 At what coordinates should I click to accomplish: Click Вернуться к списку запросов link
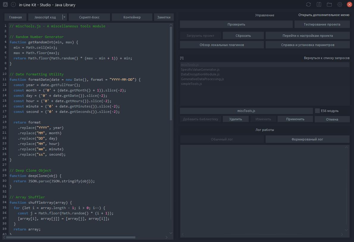pos(326,58)
